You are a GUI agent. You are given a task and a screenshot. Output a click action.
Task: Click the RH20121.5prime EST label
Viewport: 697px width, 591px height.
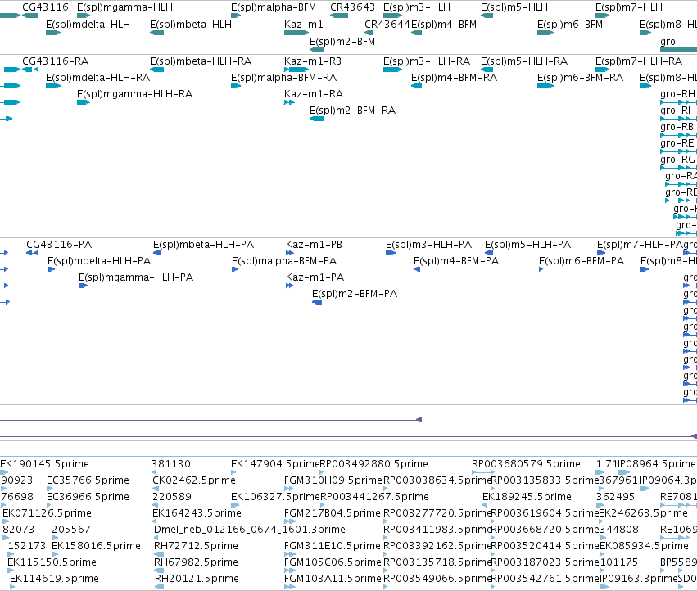pyautogui.click(x=197, y=579)
